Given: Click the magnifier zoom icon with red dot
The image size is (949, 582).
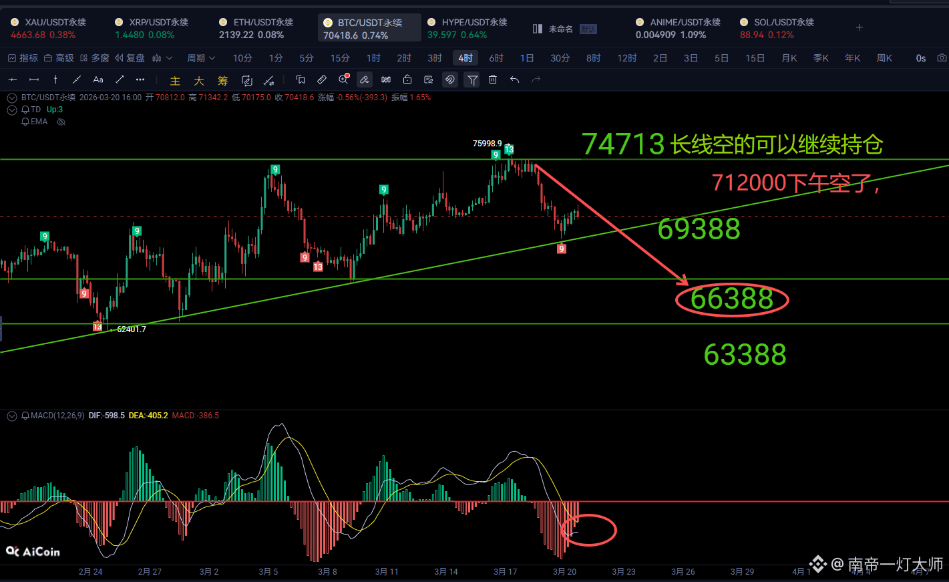Looking at the screenshot, I should click(343, 80).
